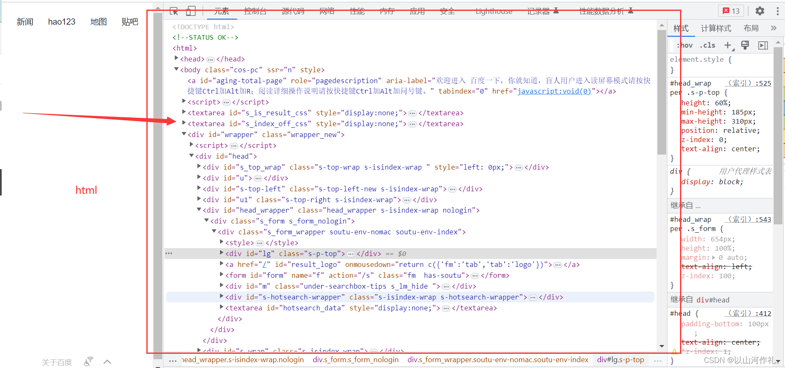Click ellipsis badge in the s-top-left div row
Screen dimensions: 785x368
pos(452,189)
